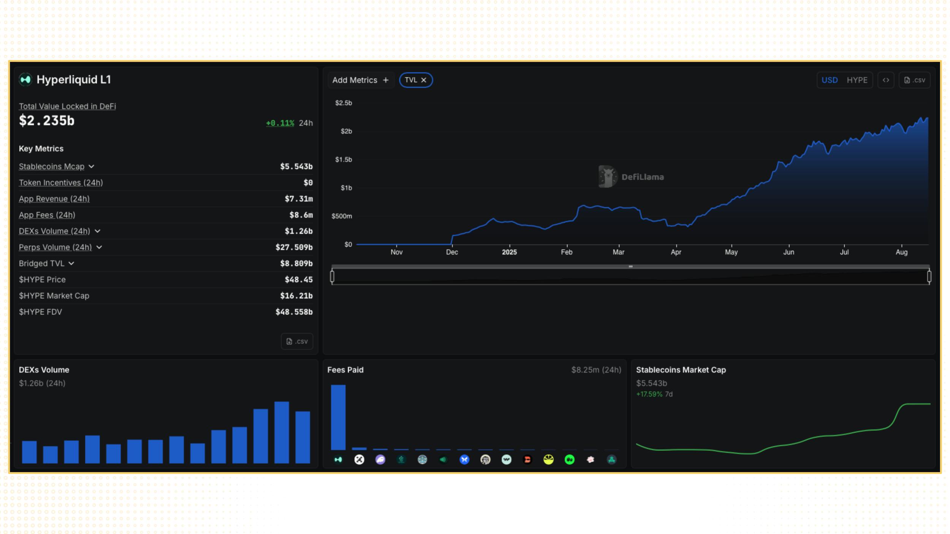Click the Hyperliquid logo beside the title
The width and height of the screenshot is (950, 534).
(25, 79)
